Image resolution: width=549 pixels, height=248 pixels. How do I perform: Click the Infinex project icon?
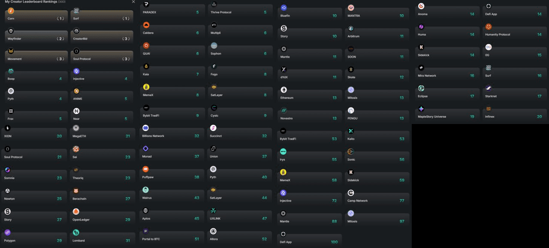488,109
